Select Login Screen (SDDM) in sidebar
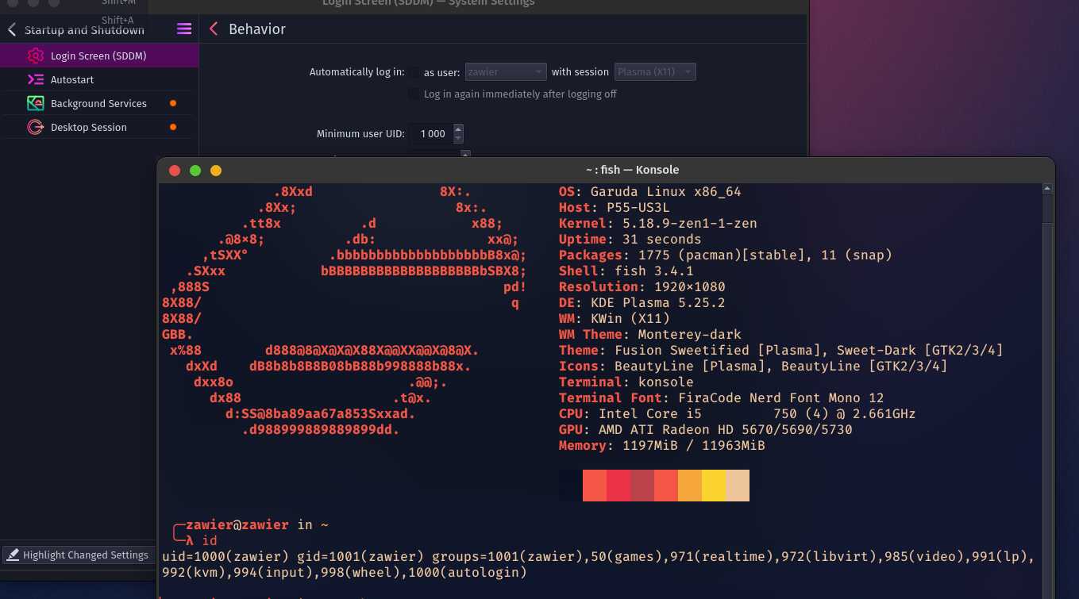Screen dimensions: 1079x599 click(99, 56)
